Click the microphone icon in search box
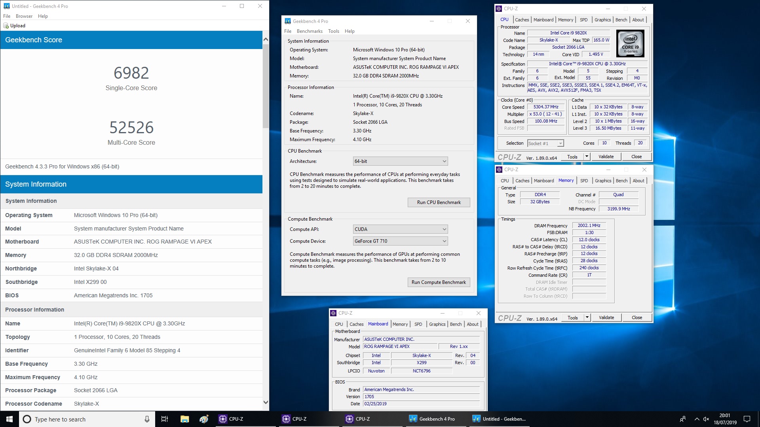 tap(147, 419)
